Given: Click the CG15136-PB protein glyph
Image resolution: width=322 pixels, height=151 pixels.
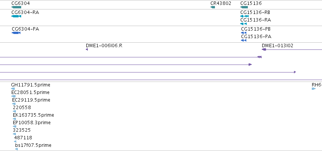Looking at the screenshot, I should point(244,33).
